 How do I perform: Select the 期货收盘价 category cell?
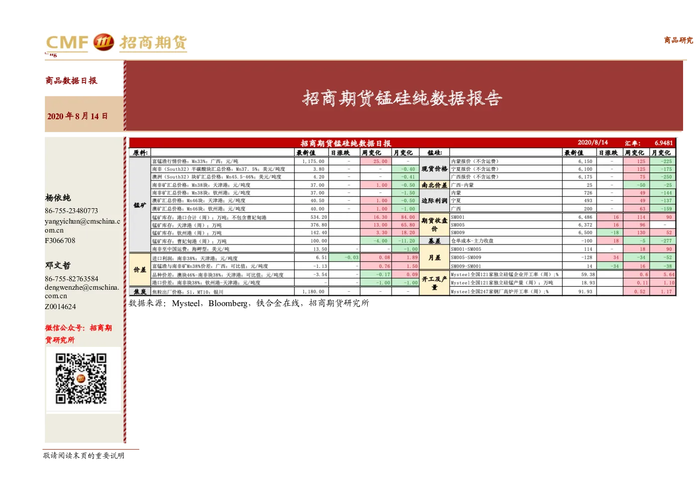coord(434,225)
